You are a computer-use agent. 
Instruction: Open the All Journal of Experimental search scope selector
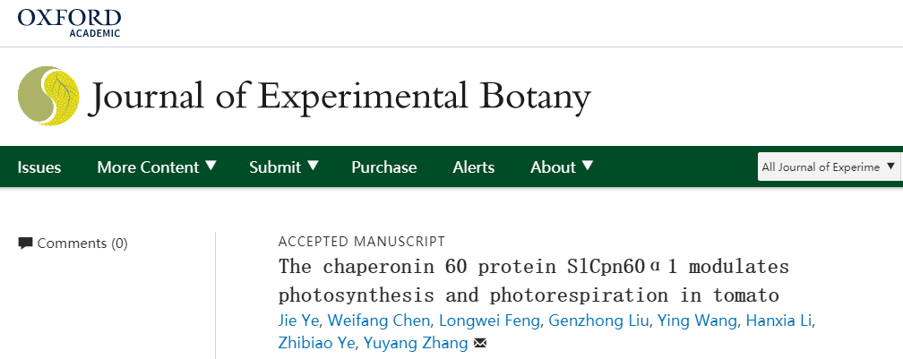(828, 167)
